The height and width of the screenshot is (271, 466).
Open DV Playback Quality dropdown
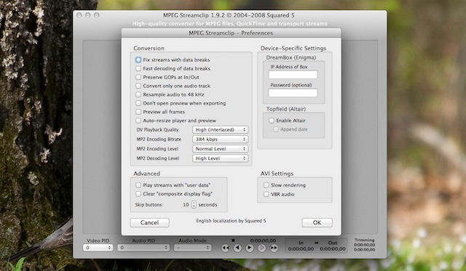pyautogui.click(x=220, y=130)
